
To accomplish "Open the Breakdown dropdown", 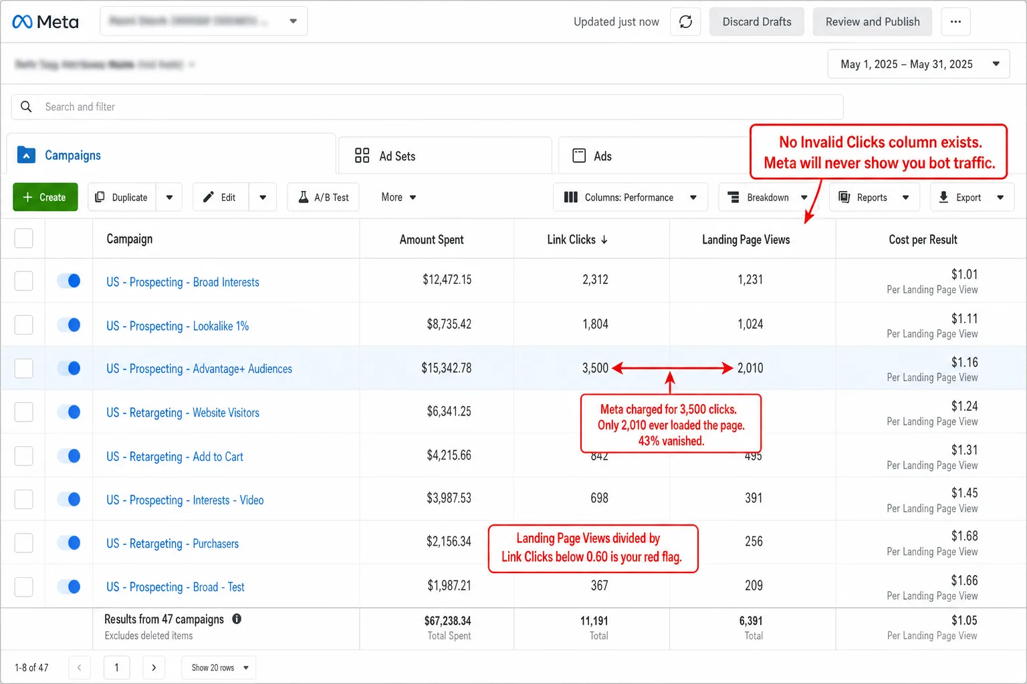I will pos(769,197).
